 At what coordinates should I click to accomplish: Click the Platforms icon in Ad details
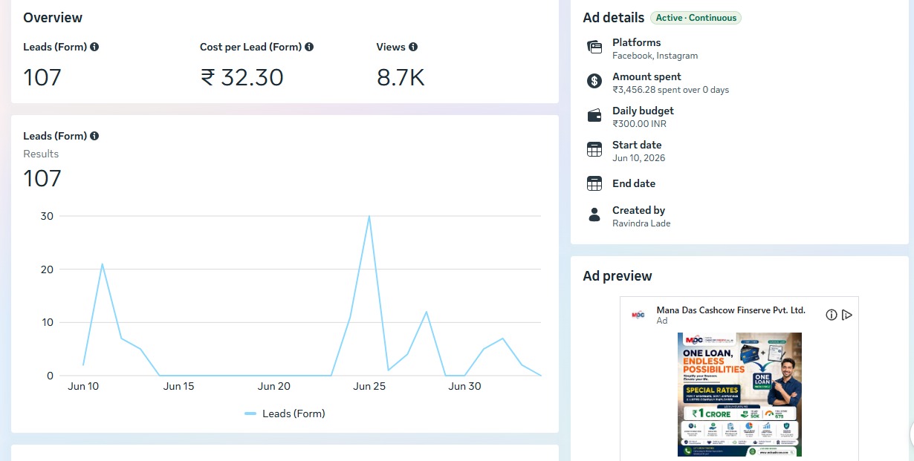pyautogui.click(x=594, y=48)
